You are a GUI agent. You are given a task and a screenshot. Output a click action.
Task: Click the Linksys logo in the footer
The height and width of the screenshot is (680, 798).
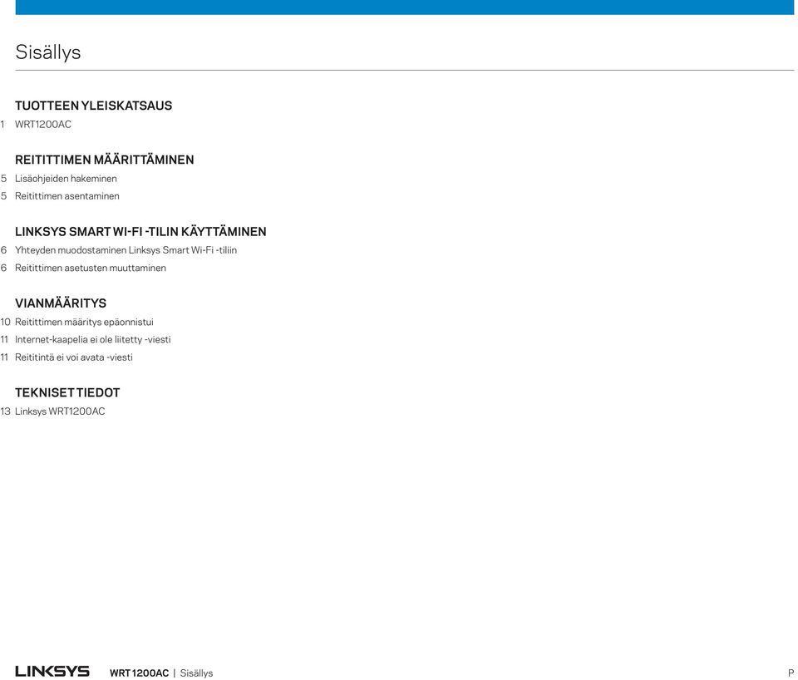point(52,672)
